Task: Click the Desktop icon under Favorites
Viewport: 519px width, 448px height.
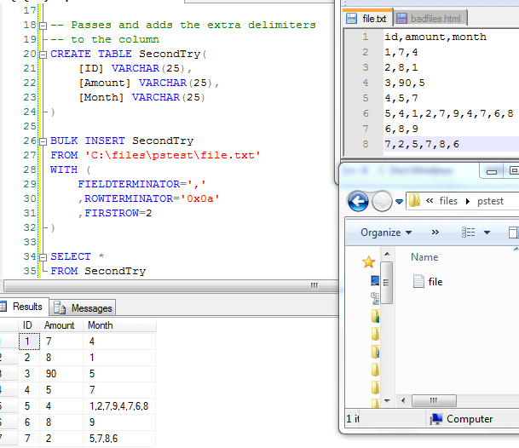Action: click(375, 280)
